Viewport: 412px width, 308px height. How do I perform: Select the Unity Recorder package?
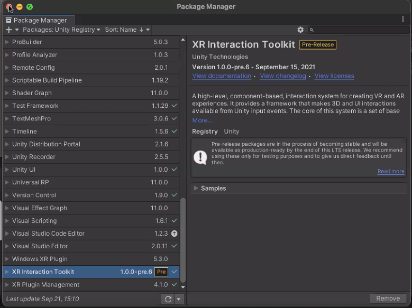[91, 157]
